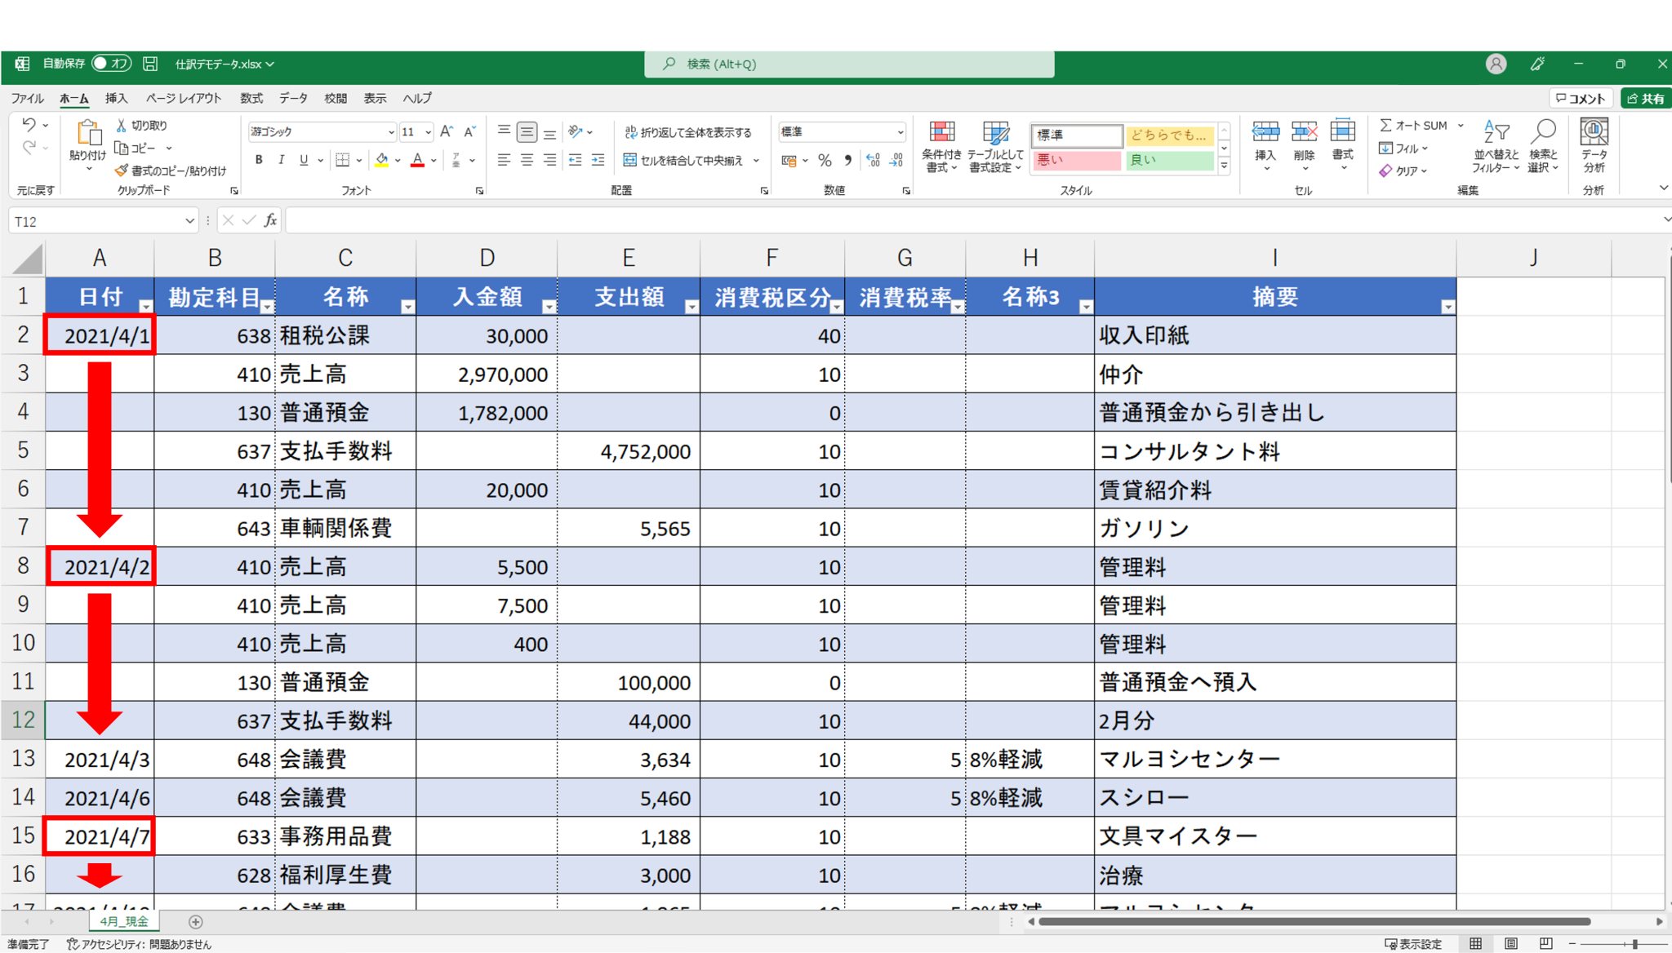The height and width of the screenshot is (953, 1672).
Task: Click the Italic formatting icon
Action: click(x=281, y=160)
